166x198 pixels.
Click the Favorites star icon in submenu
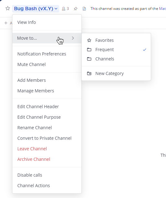point(89,40)
